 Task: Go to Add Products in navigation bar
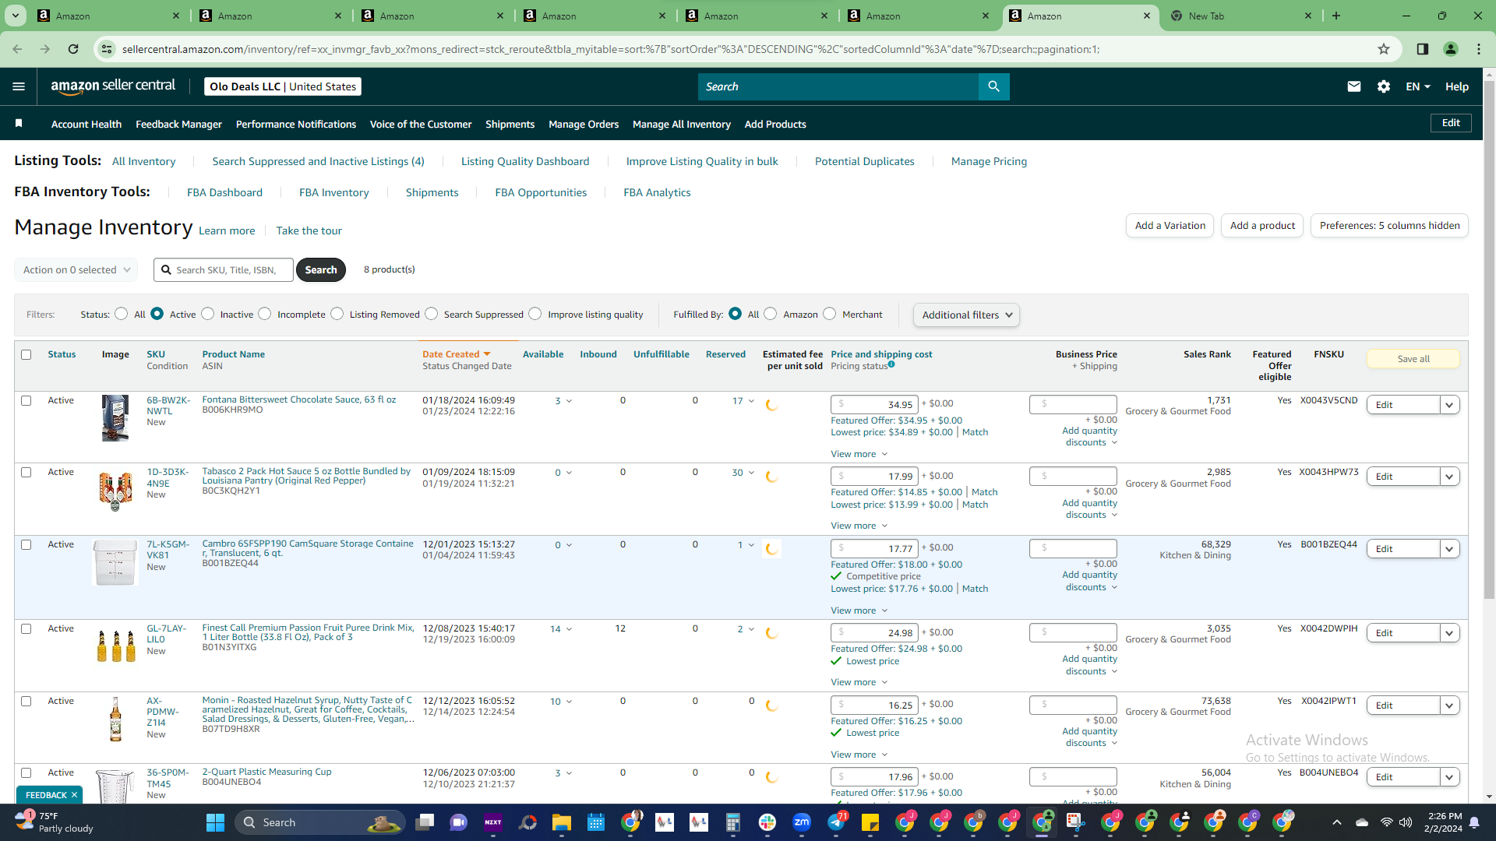click(x=775, y=124)
